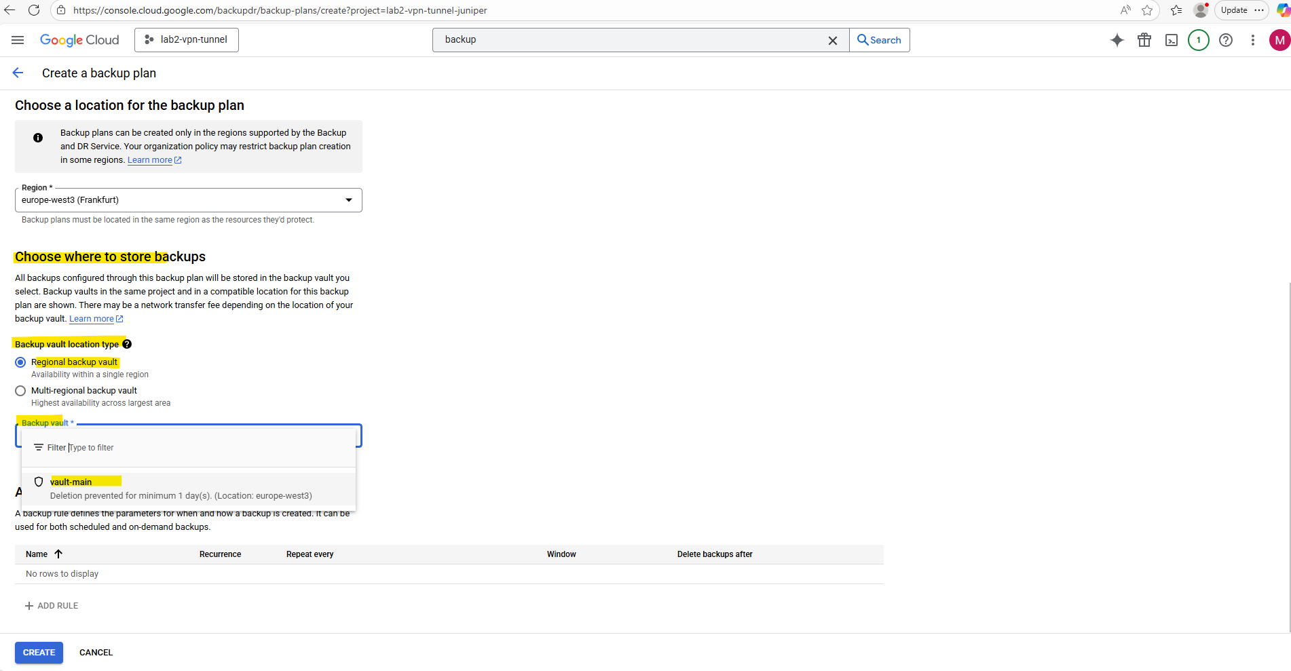Image resolution: width=1291 pixels, height=671 pixels.
Task: Show help for Backup vault location type
Action: pyautogui.click(x=127, y=344)
